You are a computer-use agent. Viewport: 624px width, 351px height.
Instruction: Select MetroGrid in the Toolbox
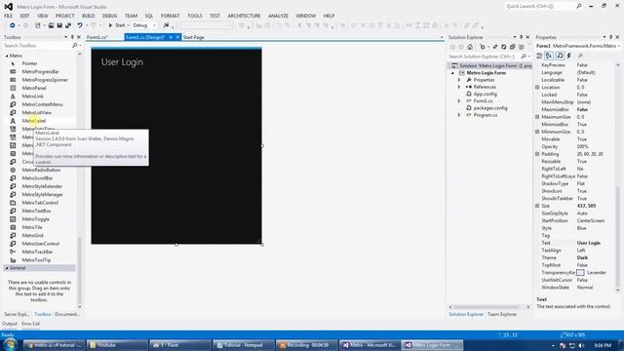pyautogui.click(x=32, y=236)
